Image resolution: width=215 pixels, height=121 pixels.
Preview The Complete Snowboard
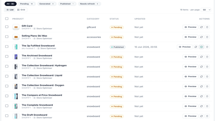(x=190, y=106)
